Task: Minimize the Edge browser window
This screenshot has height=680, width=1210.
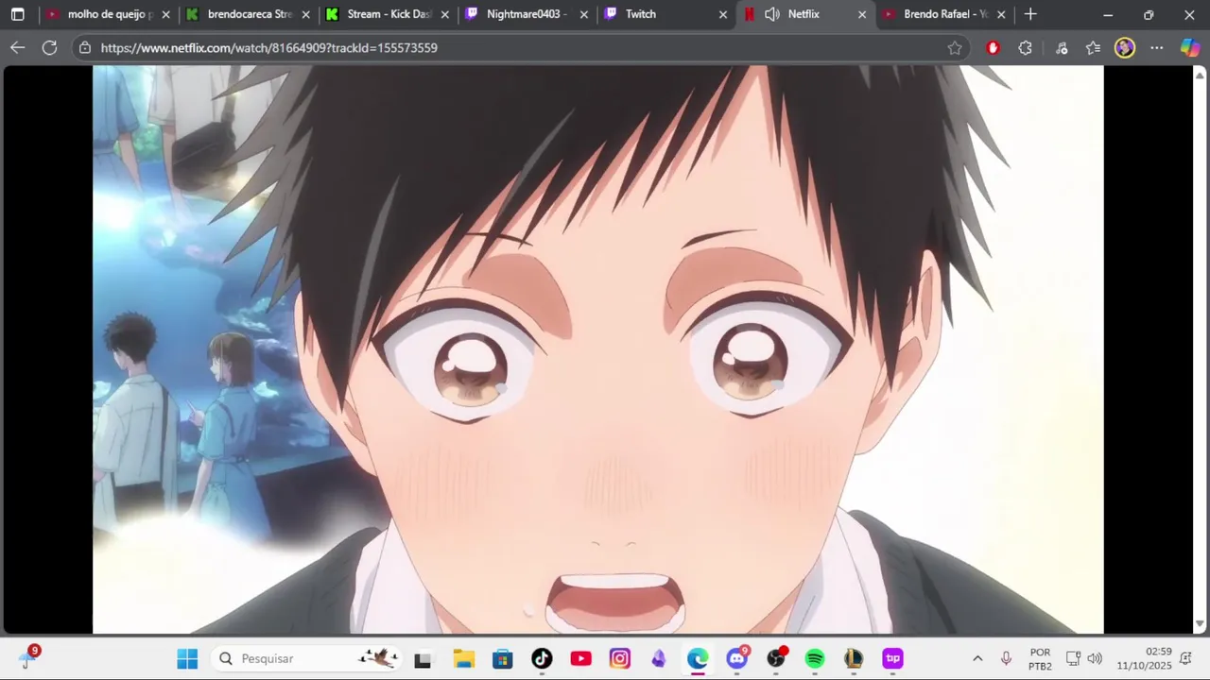Action: tap(1108, 14)
